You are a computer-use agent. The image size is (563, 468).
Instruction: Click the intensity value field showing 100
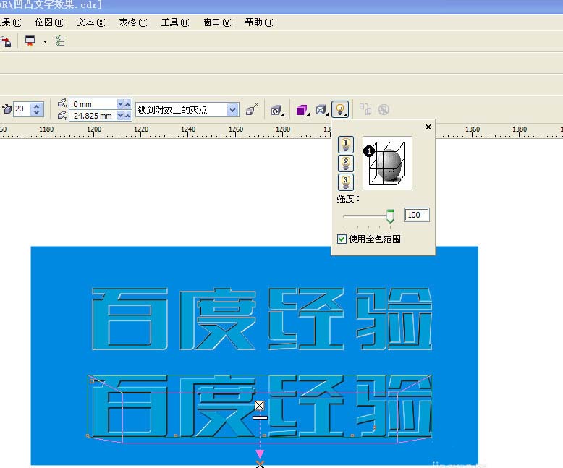(417, 215)
